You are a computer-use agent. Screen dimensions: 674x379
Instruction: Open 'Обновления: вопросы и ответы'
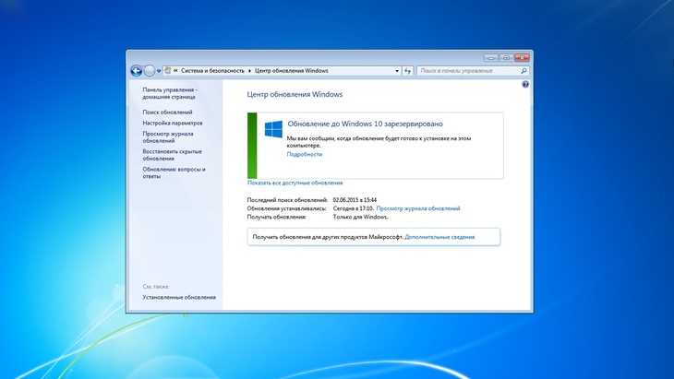click(x=174, y=172)
